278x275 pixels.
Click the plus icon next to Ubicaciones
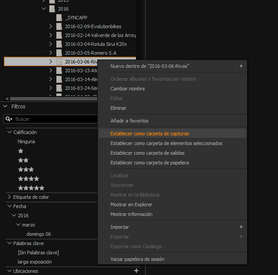tap(136, 271)
